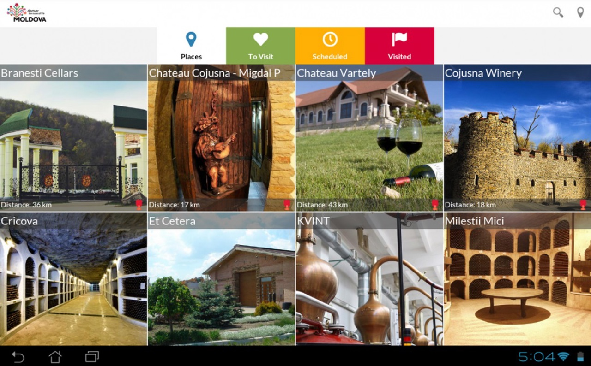The height and width of the screenshot is (366, 591).
Task: Click wine glass icon on Branesti Cellars
Action: point(139,205)
